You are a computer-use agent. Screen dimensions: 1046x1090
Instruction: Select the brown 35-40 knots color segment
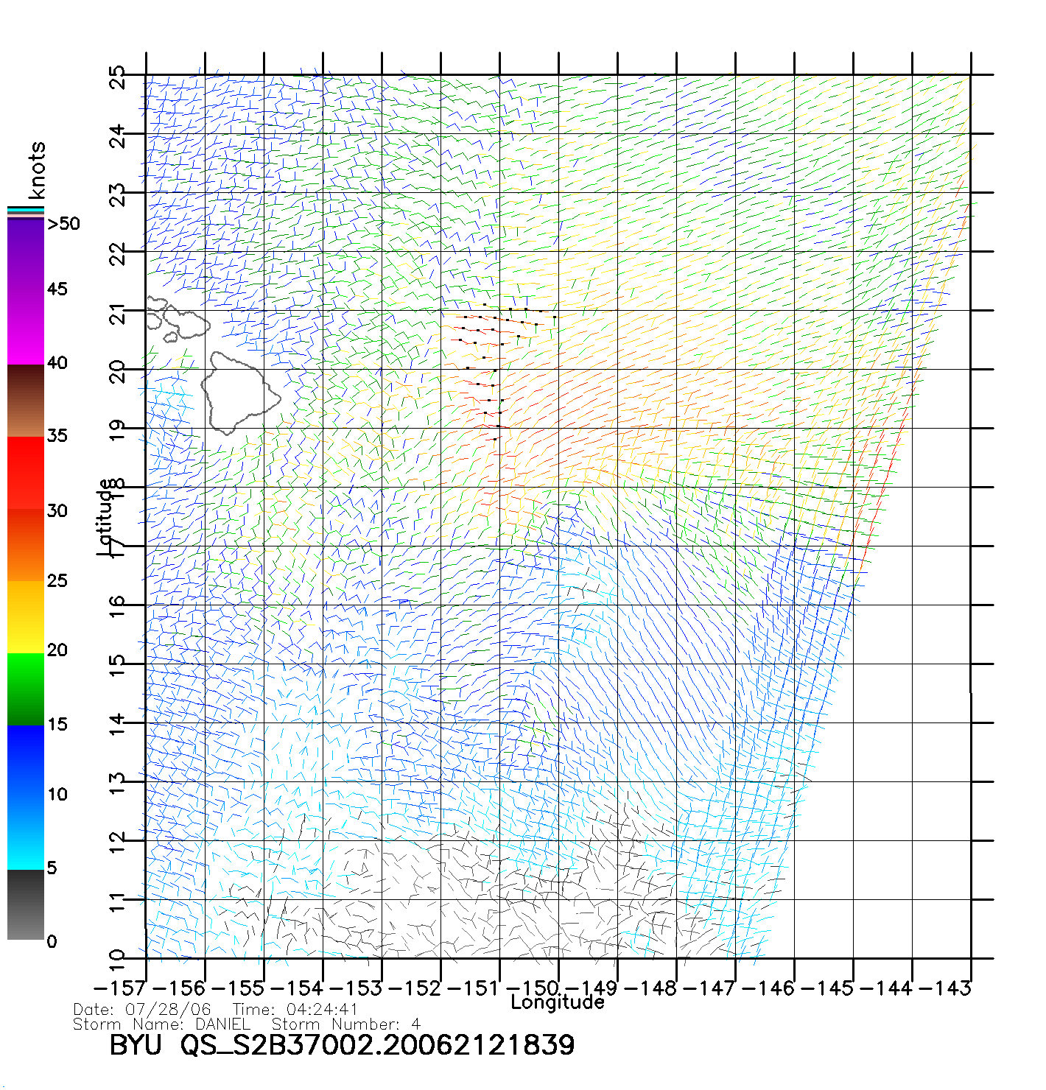(26, 401)
